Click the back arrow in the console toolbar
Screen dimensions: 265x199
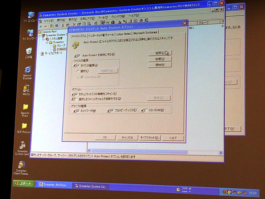(41, 27)
